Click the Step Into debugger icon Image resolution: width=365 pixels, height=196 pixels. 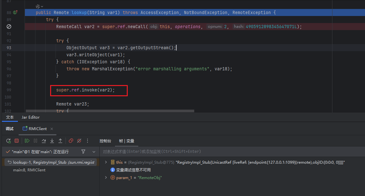52,141
